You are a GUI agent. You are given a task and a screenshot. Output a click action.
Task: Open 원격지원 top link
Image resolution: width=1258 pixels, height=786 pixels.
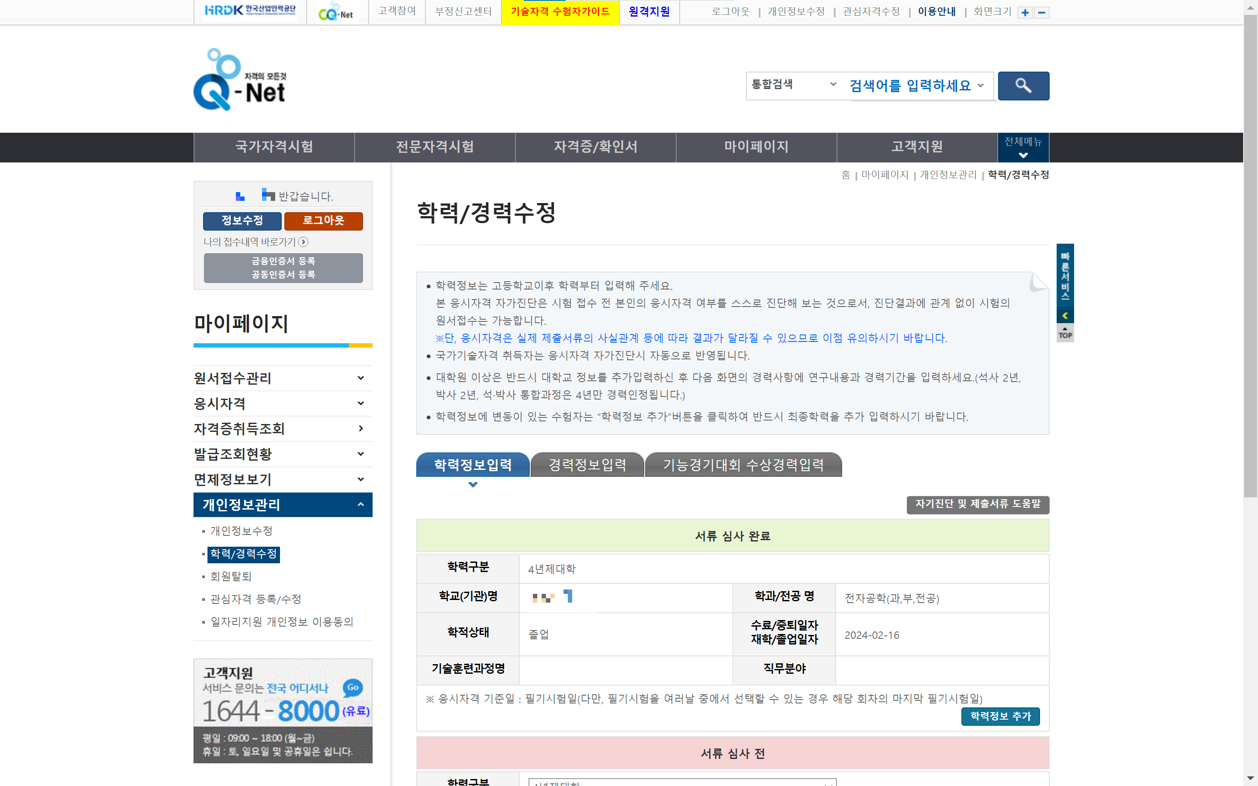pyautogui.click(x=649, y=12)
